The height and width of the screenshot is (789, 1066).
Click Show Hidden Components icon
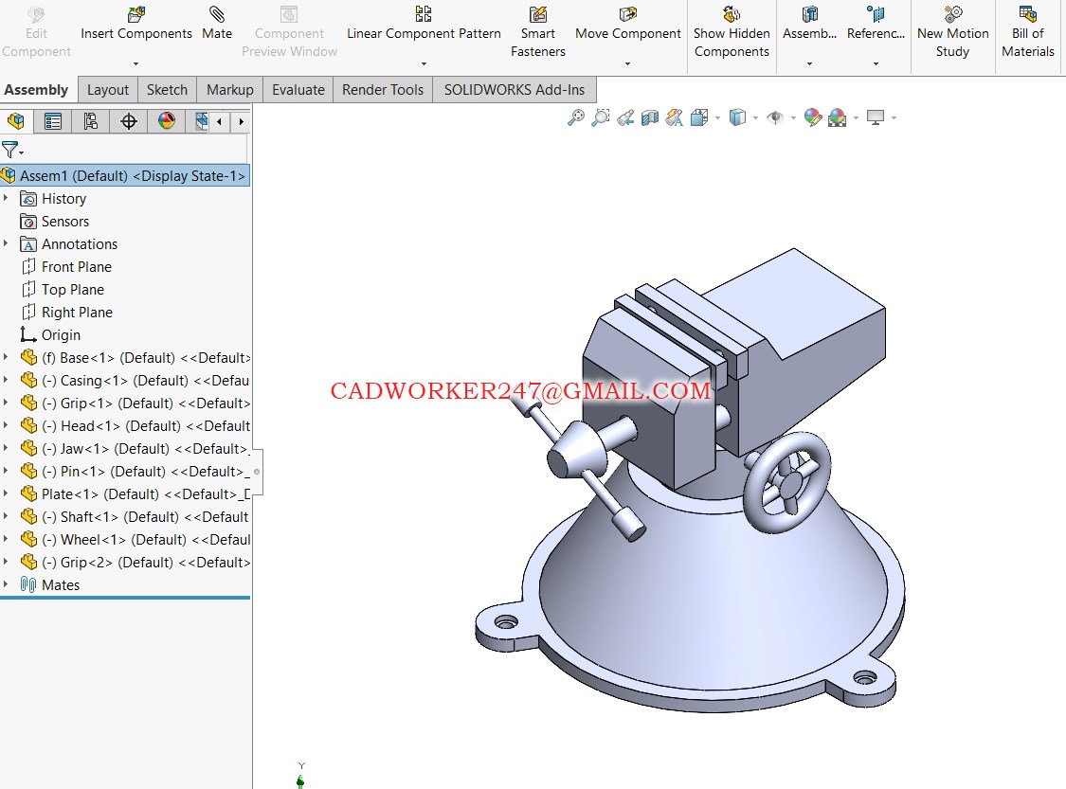[x=732, y=14]
